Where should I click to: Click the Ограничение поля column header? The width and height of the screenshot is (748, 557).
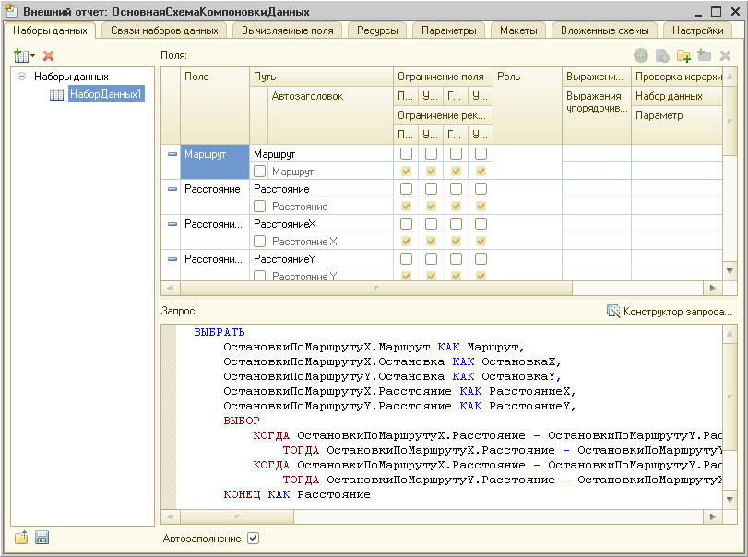[443, 77]
